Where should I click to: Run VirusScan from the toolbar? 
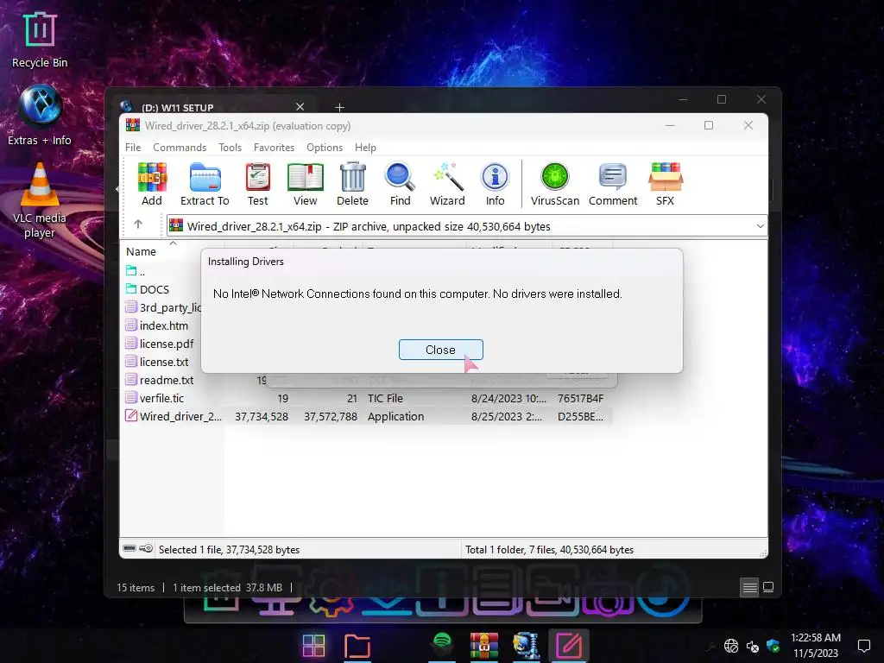click(555, 184)
